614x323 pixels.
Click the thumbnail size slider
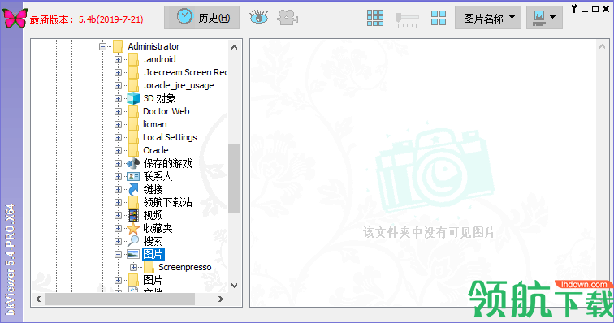coord(407,19)
